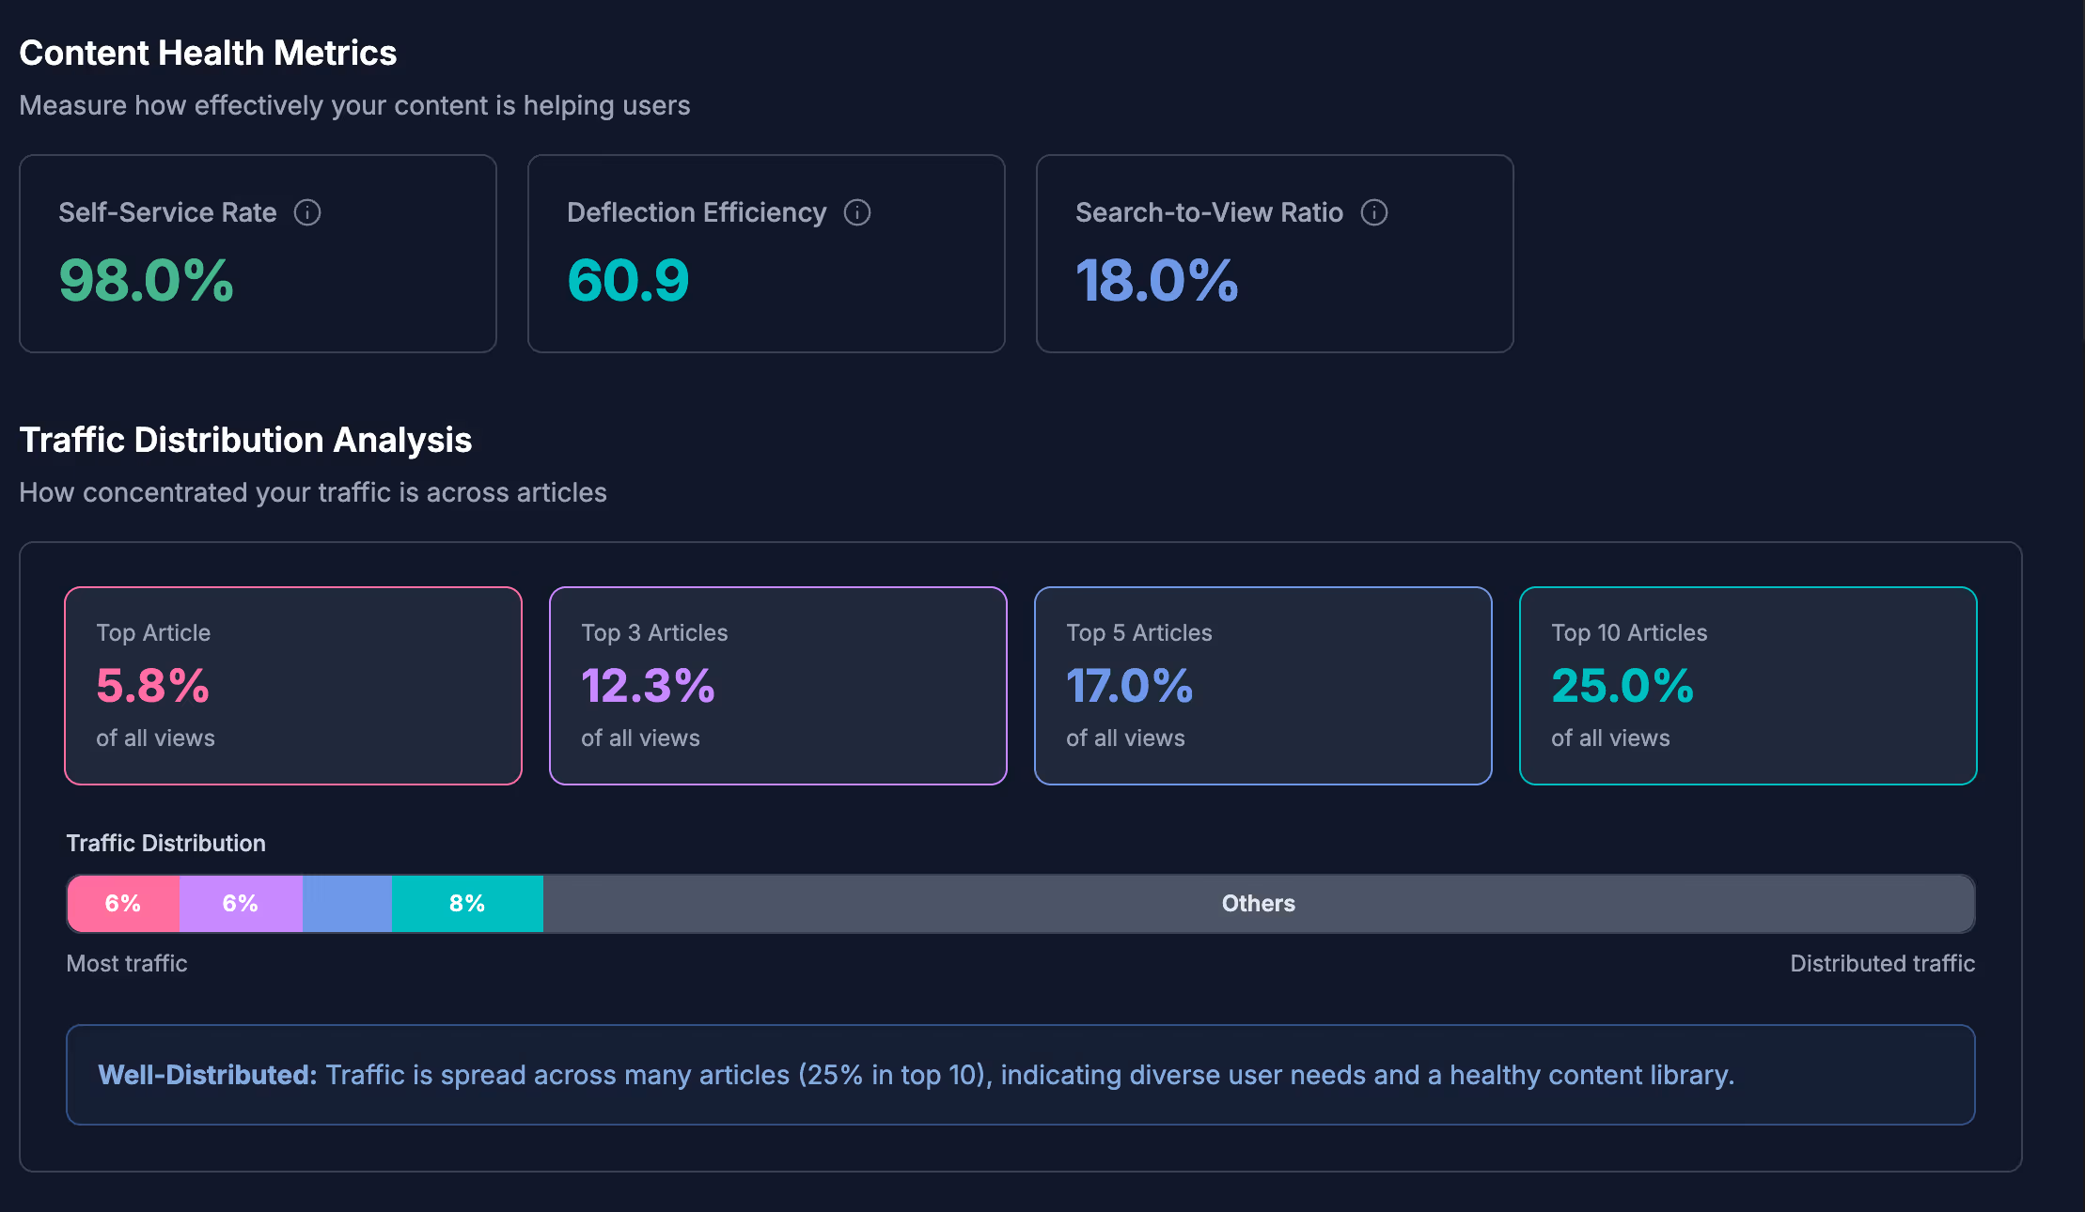Viewport: 2085px width, 1212px height.
Task: Click the Traffic Distribution Analysis heading
Action: [x=245, y=440]
